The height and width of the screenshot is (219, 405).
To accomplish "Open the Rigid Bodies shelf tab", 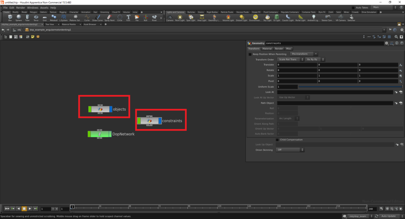I will coord(212,12).
